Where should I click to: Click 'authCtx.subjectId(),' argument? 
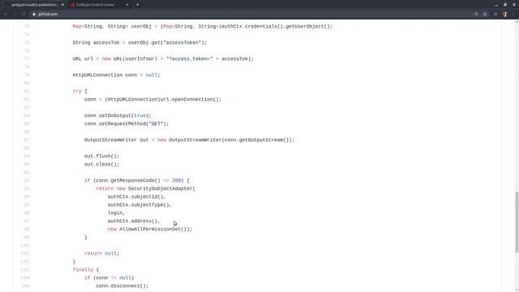tap(136, 196)
